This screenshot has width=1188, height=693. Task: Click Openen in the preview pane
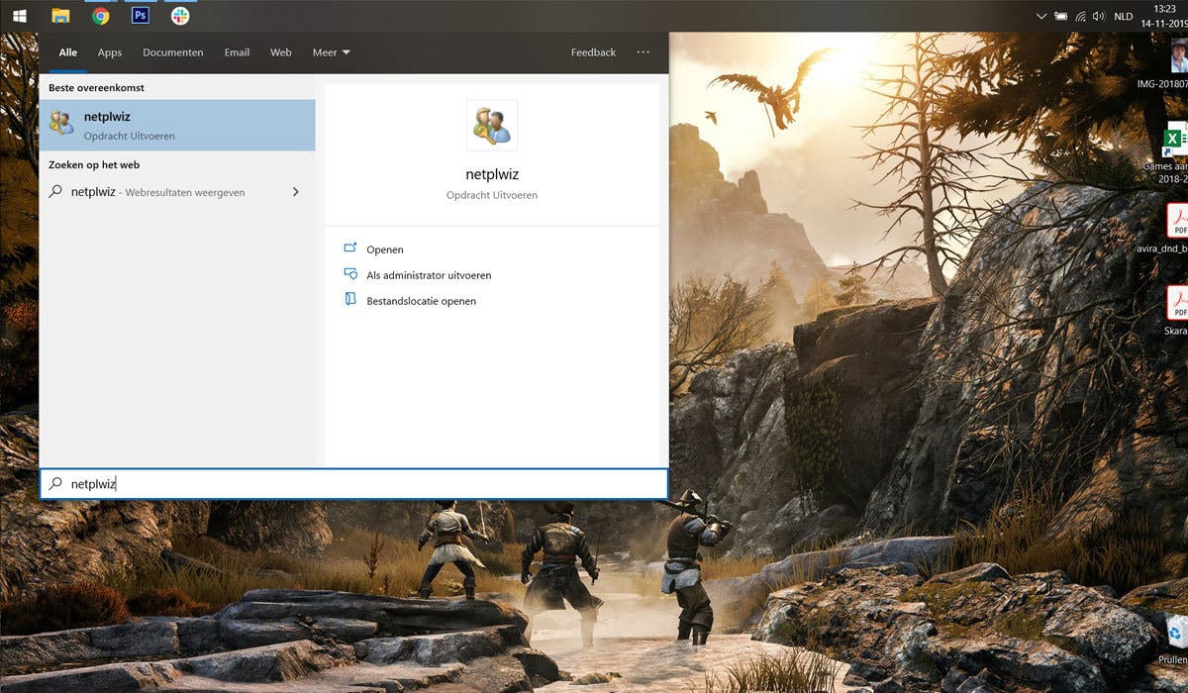pyautogui.click(x=385, y=249)
